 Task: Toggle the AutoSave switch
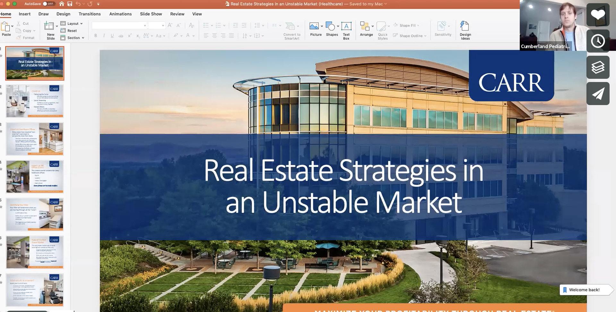pyautogui.click(x=49, y=4)
